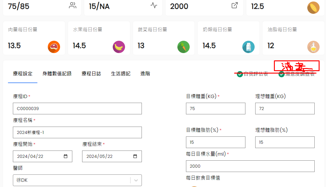Select the 進階 tab
Viewport: 326px width, 187px height.
coord(145,74)
